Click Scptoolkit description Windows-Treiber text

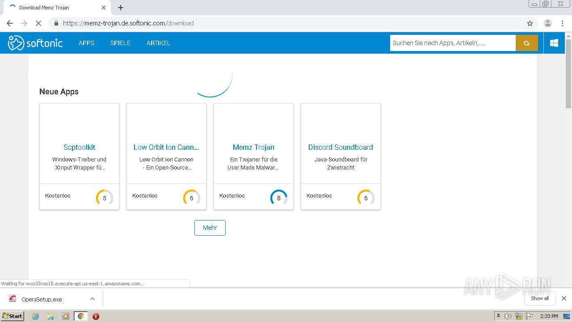point(79,163)
